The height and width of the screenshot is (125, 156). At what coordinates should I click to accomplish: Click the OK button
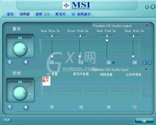pos(144,121)
